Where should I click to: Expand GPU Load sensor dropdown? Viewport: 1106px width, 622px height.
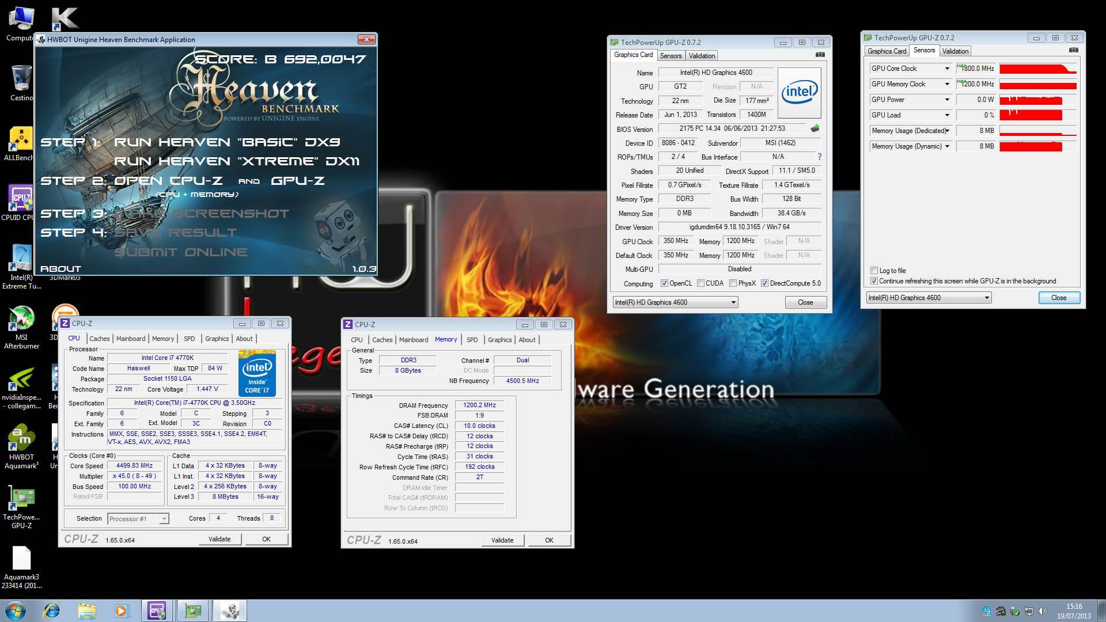point(946,115)
